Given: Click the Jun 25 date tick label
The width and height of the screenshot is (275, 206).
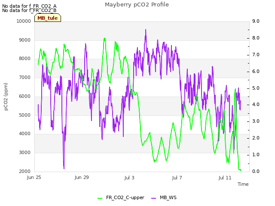Looking at the screenshot, I should point(34,177).
